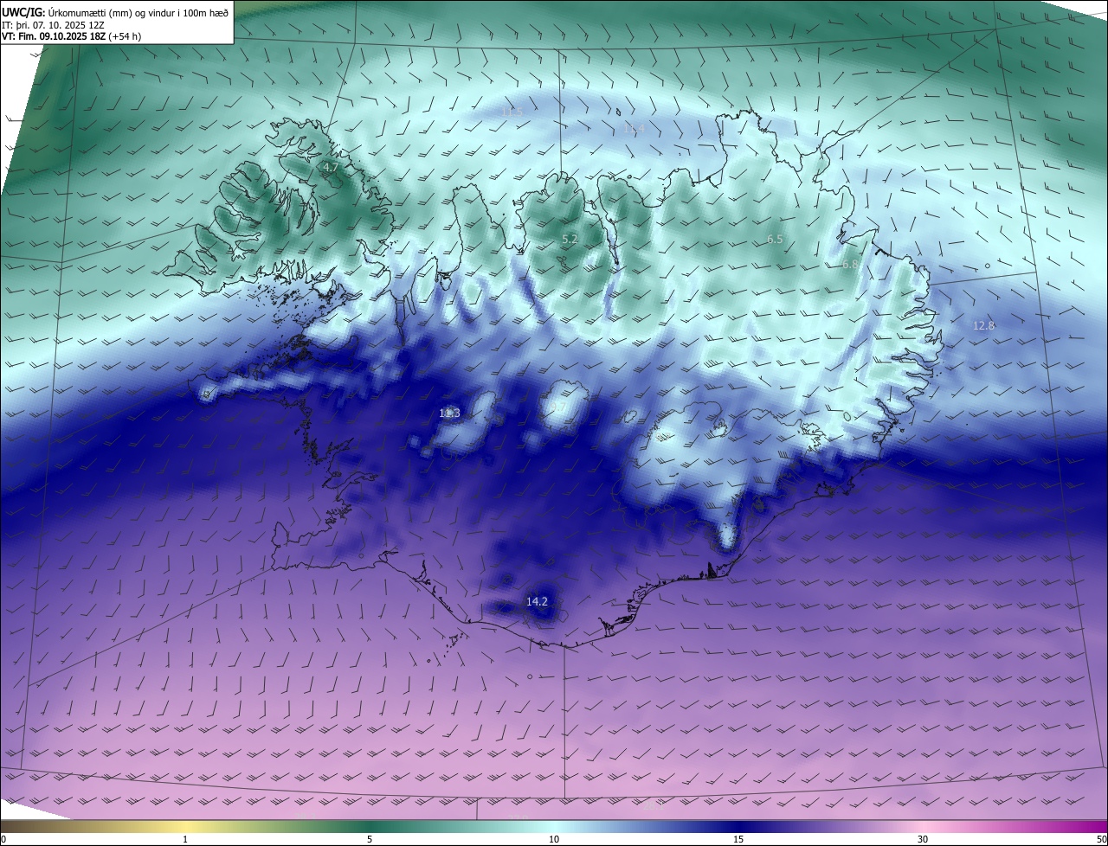Click the 50 tick on the color scale
1108x846 pixels.
(x=1101, y=839)
